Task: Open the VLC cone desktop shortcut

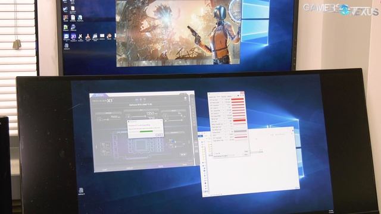Action: (x=88, y=36)
